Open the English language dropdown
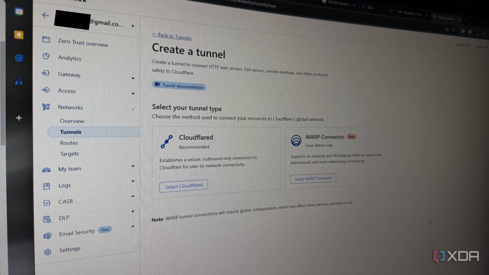Viewport: 489px width, 275px height. (x=481, y=47)
